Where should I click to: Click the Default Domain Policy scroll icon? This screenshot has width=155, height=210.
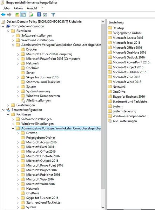pos(4,22)
